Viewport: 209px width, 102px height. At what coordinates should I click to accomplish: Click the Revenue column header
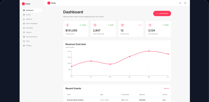tap(142, 95)
